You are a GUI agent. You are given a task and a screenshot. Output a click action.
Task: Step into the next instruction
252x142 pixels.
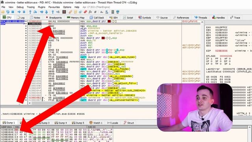(x=30, y=12)
